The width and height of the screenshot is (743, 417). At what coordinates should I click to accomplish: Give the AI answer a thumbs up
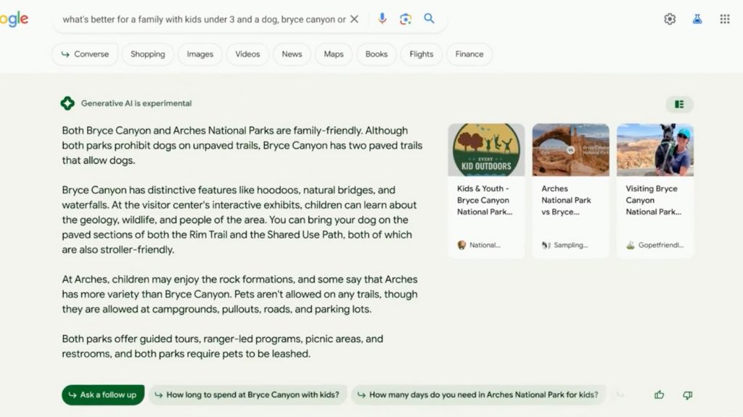(659, 395)
